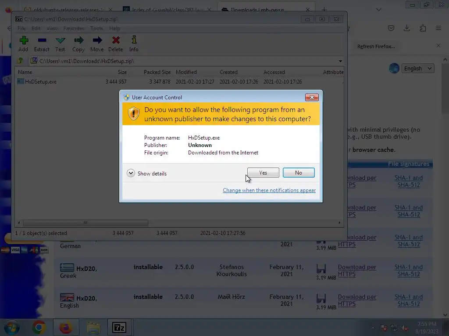Dismiss the Refresh Firefox notification bar
The height and width of the screenshot is (336, 449).
click(438, 45)
